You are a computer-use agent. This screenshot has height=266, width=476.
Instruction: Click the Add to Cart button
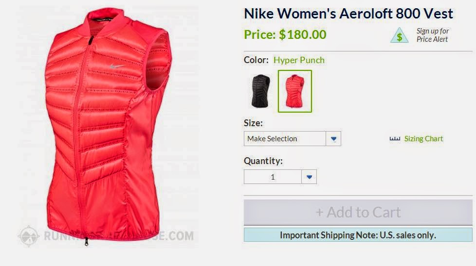358,212
